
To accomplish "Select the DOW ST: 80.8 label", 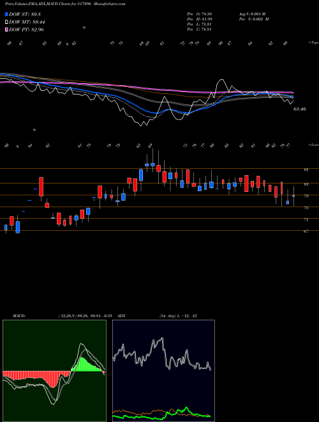I will click(x=25, y=15).
